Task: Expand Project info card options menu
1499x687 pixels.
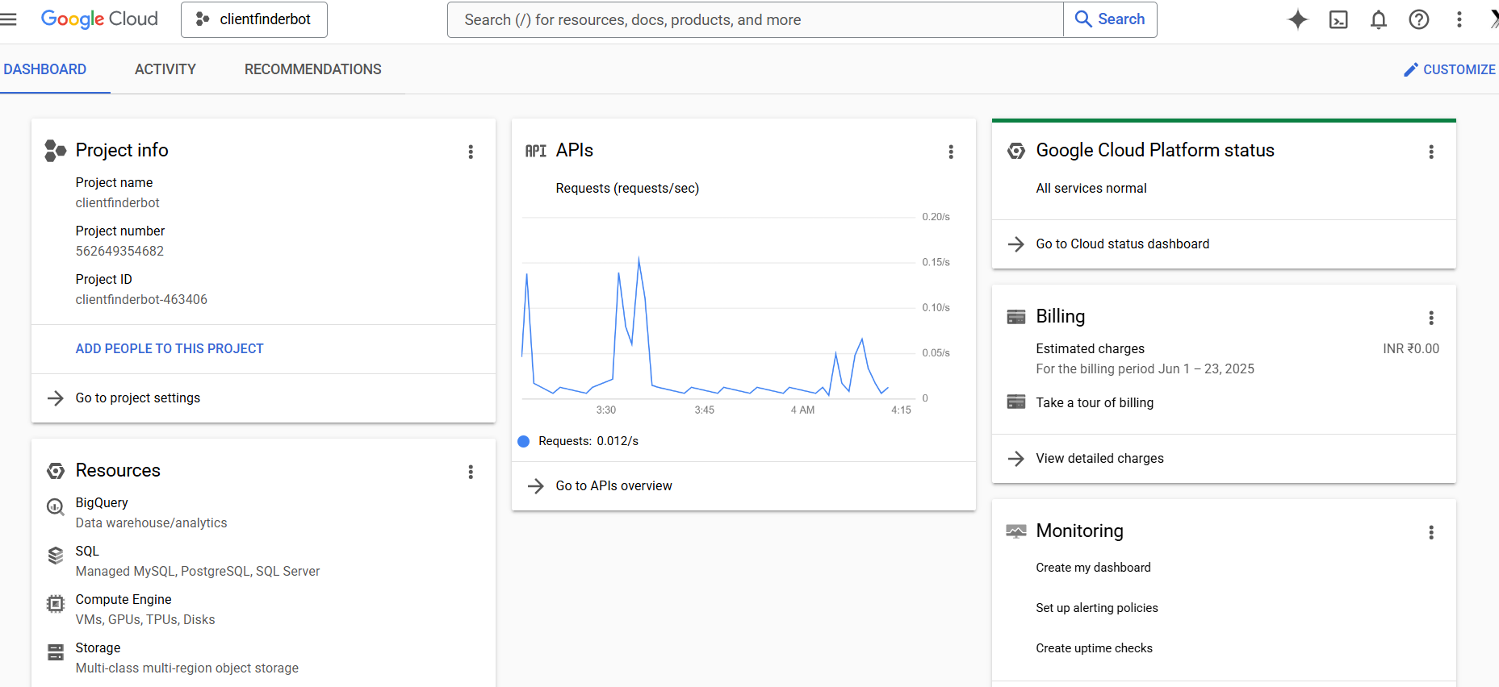Action: point(471,152)
